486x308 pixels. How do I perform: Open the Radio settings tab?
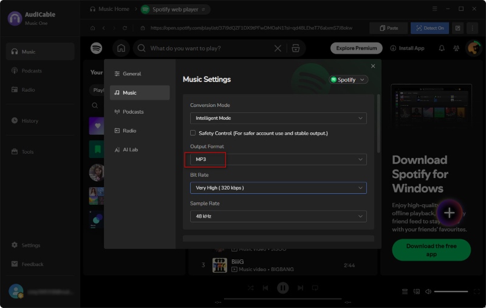pyautogui.click(x=140, y=131)
